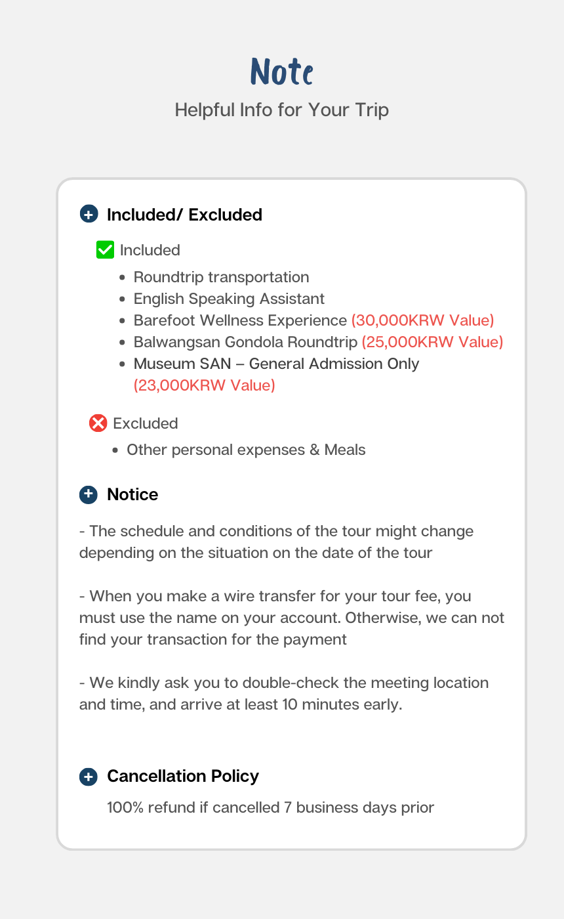The image size is (564, 919).
Task: Click Other personal expenses & Meals item
Action: click(246, 450)
